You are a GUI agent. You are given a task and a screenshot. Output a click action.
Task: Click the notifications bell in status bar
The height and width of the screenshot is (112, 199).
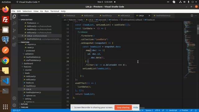pos(196,110)
